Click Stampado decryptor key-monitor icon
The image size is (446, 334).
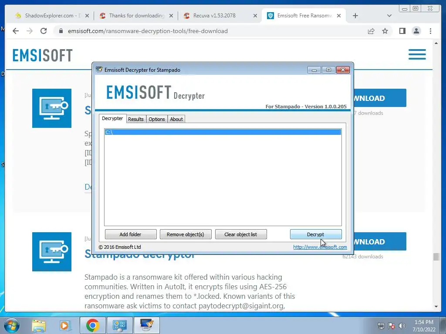tap(52, 252)
